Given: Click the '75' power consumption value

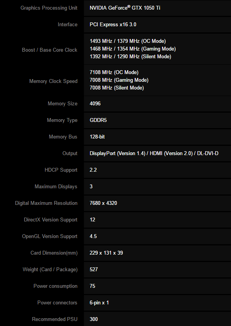Looking at the screenshot, I should tap(92, 286).
